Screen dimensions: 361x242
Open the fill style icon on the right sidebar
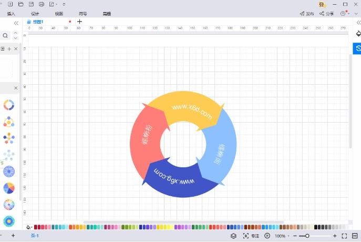click(x=357, y=33)
